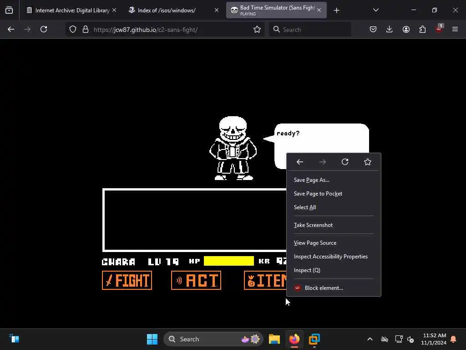Image resolution: width=466 pixels, height=350 pixels.
Task: Click the yellow HP bar
Action: point(229,261)
